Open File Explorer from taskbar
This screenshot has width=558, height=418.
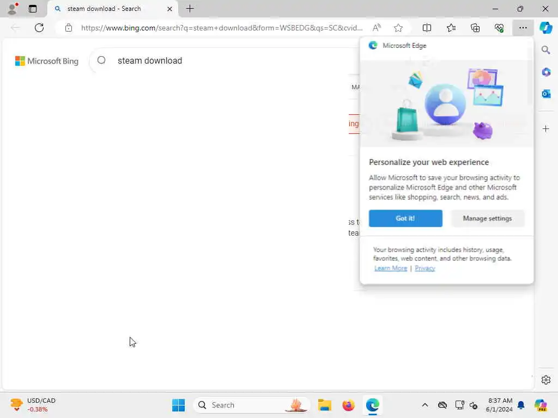point(325,405)
